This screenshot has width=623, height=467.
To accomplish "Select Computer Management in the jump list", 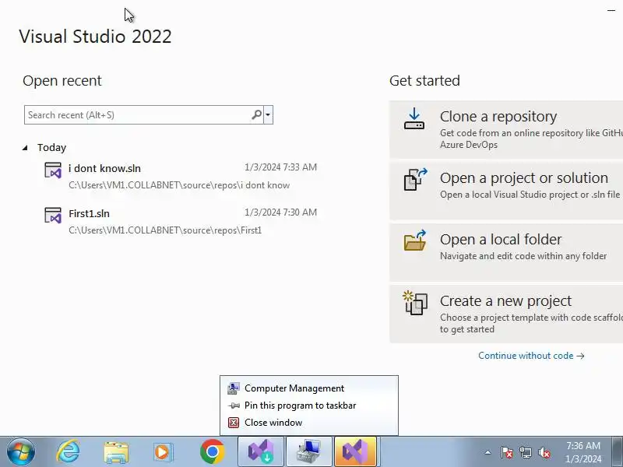I will click(309, 388).
